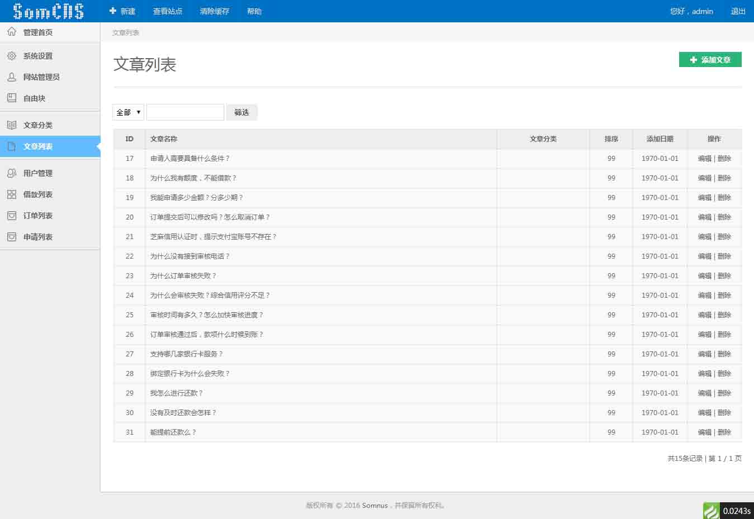Open the 全部 category dropdown
The height and width of the screenshot is (519, 754).
tap(128, 112)
